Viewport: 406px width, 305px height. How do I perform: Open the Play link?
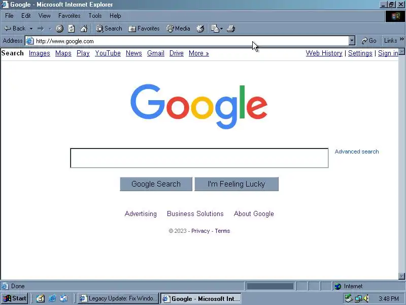(83, 53)
